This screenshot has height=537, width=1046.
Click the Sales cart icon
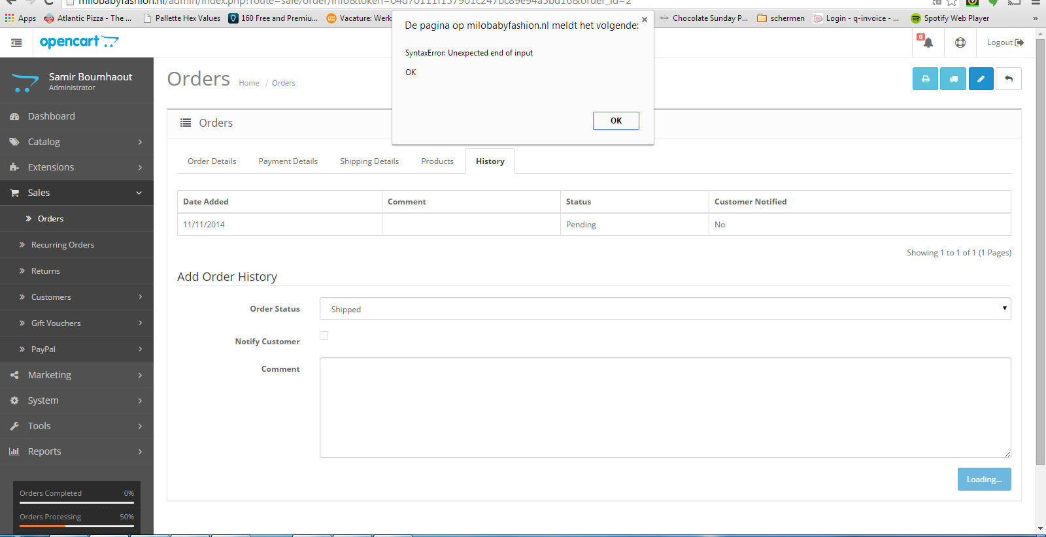[x=14, y=193]
